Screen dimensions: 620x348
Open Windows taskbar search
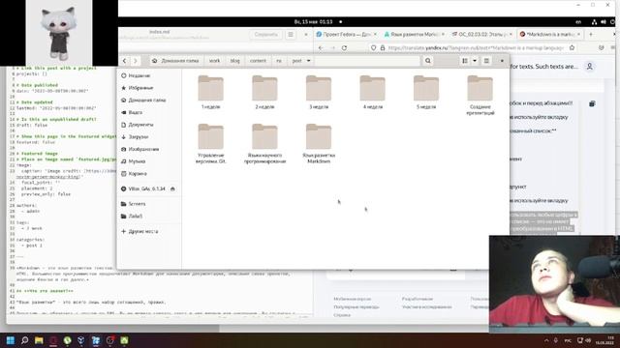[24, 340]
